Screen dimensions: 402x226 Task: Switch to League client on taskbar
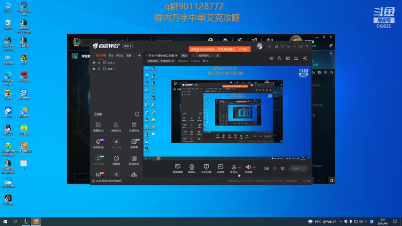click(26, 221)
